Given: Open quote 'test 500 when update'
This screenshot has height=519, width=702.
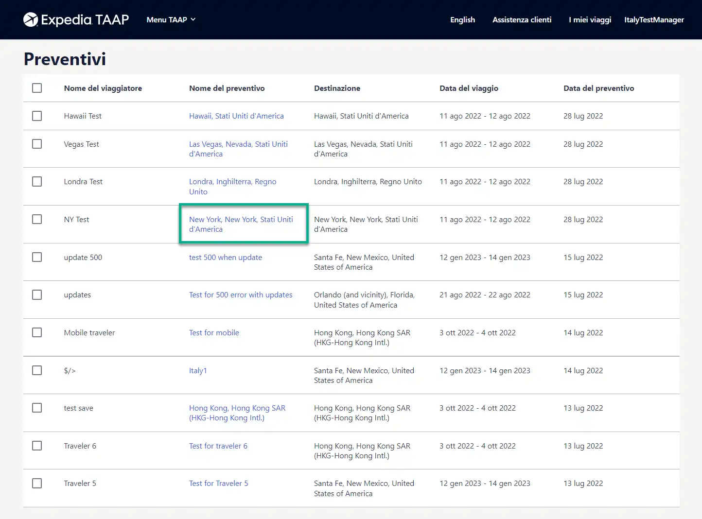Looking at the screenshot, I should [226, 257].
